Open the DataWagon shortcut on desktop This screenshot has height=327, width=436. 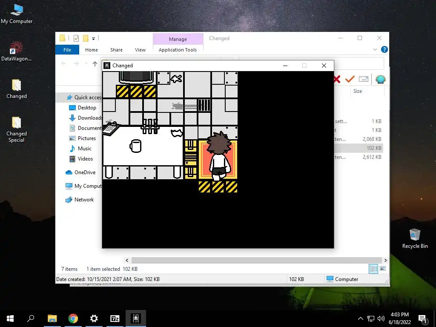click(17, 51)
